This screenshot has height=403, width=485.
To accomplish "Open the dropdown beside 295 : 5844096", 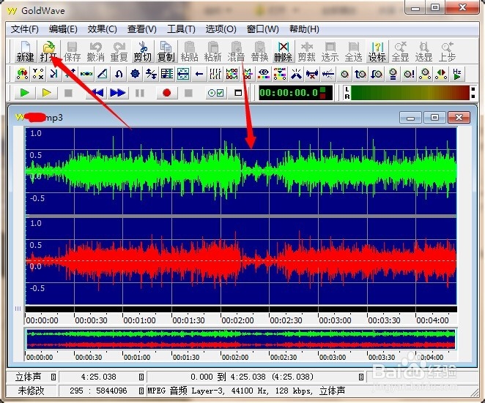I will coord(141,391).
